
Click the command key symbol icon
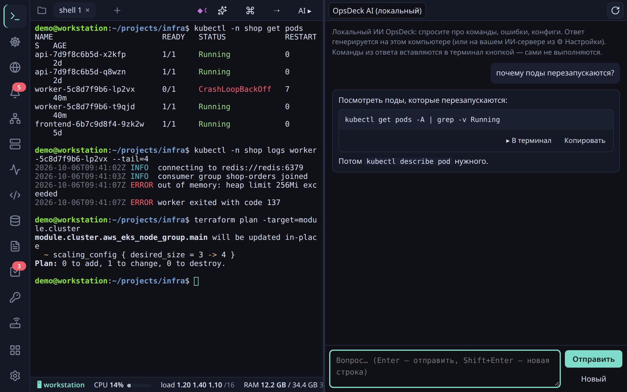[x=250, y=11]
